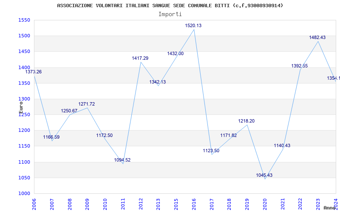Click the 'Importi' subtitle
This screenshot has height=212, width=340.
coord(170,14)
